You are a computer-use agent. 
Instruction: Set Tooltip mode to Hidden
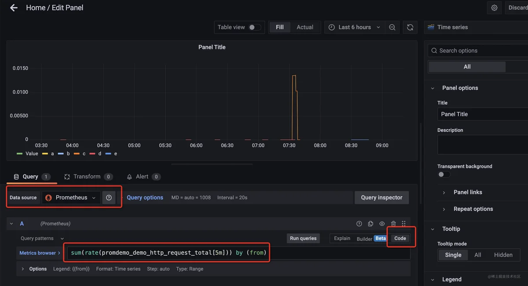point(503,255)
